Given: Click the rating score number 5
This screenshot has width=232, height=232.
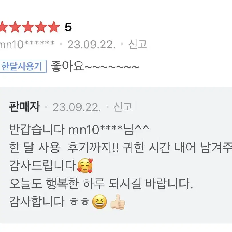Looking at the screenshot, I should pyautogui.click(x=68, y=27).
